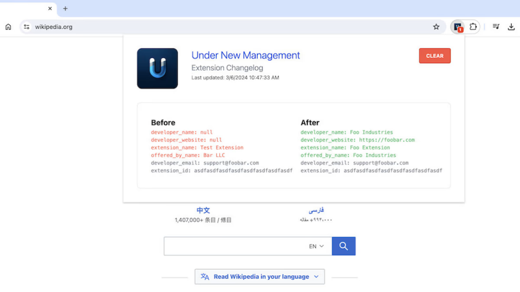
Task: Click the Under New Management extension toolbar icon
Action: 458,27
